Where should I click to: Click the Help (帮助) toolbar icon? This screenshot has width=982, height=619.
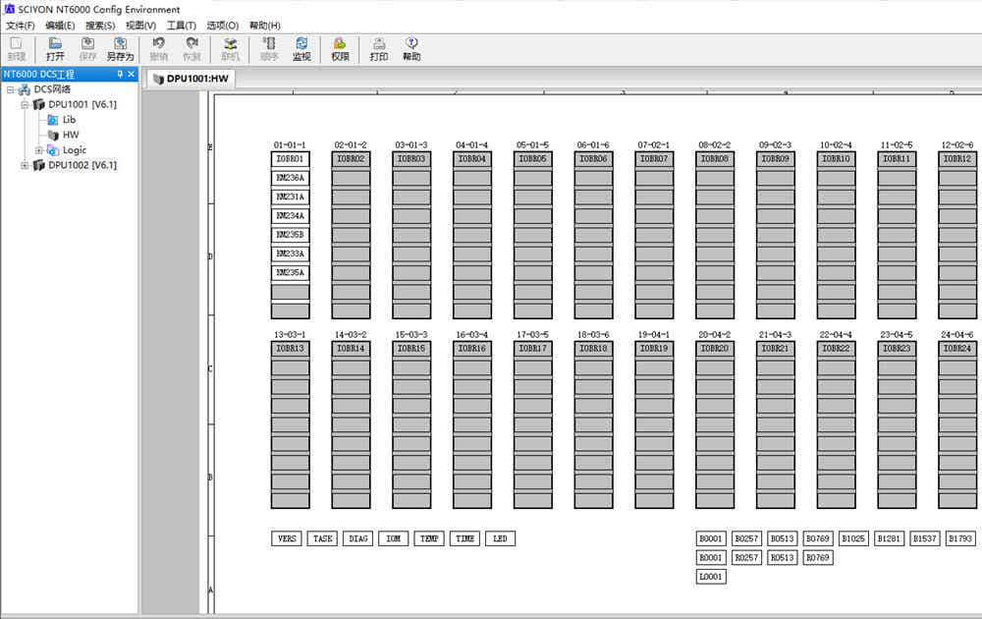click(411, 49)
